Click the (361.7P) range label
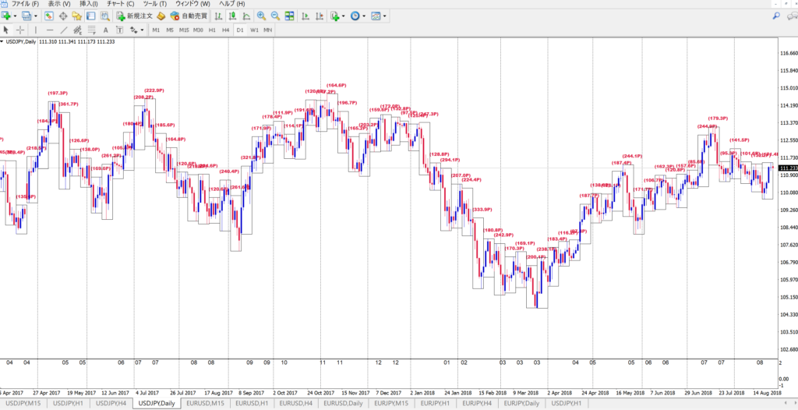Screen dimensions: 798x410 click(69, 104)
